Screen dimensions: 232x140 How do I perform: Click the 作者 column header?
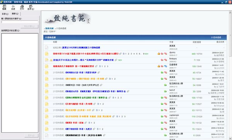tap(171, 42)
